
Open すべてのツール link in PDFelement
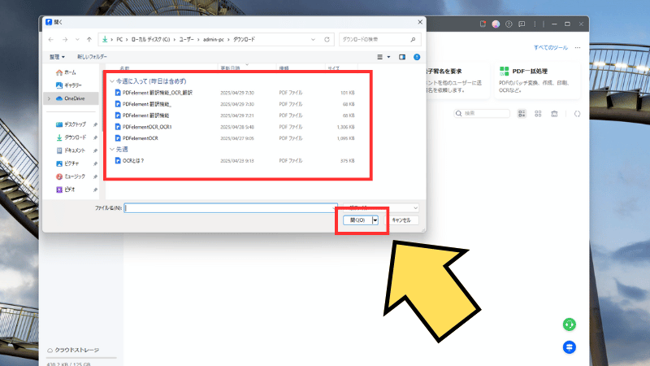coord(551,48)
